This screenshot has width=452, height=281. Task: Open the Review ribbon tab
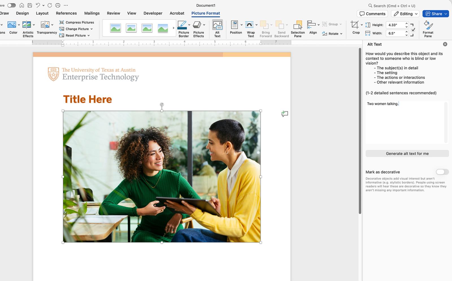[x=113, y=13]
